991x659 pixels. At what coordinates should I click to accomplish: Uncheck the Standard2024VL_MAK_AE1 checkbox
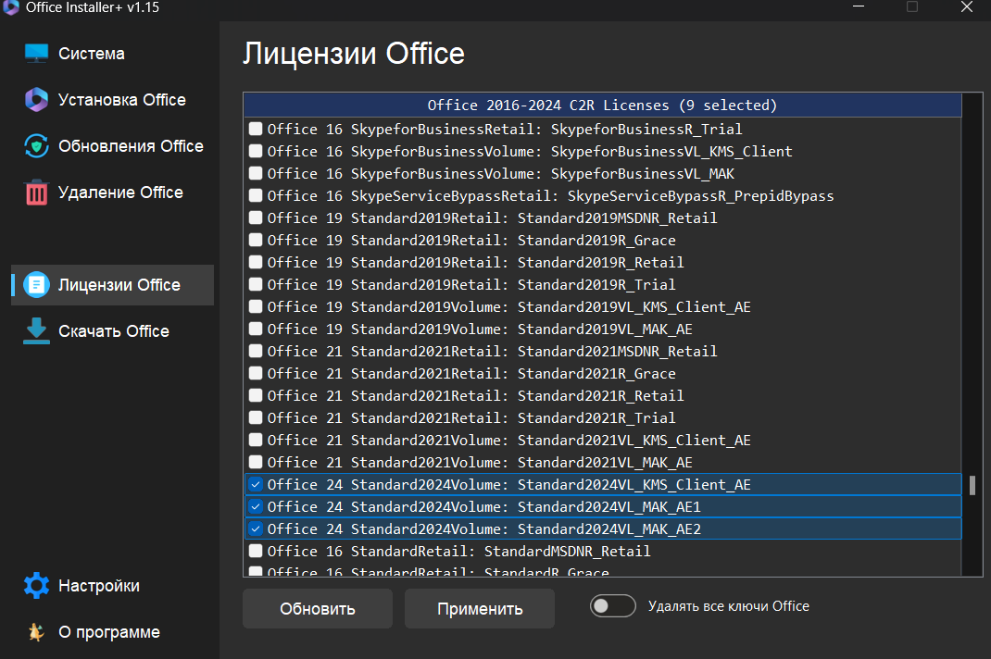point(256,506)
